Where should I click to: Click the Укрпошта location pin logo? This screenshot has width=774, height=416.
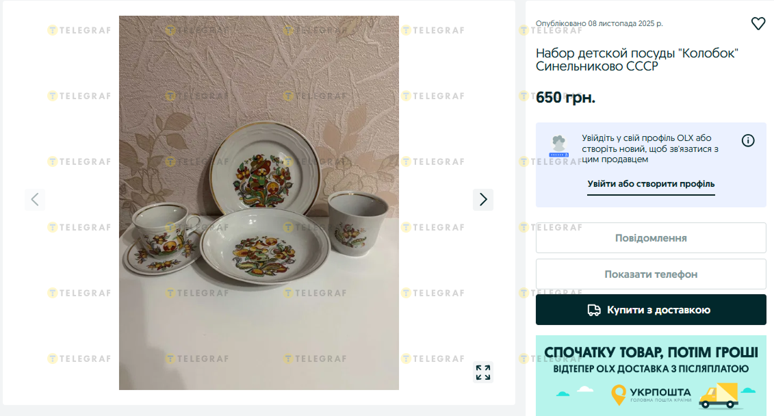pyautogui.click(x=619, y=395)
